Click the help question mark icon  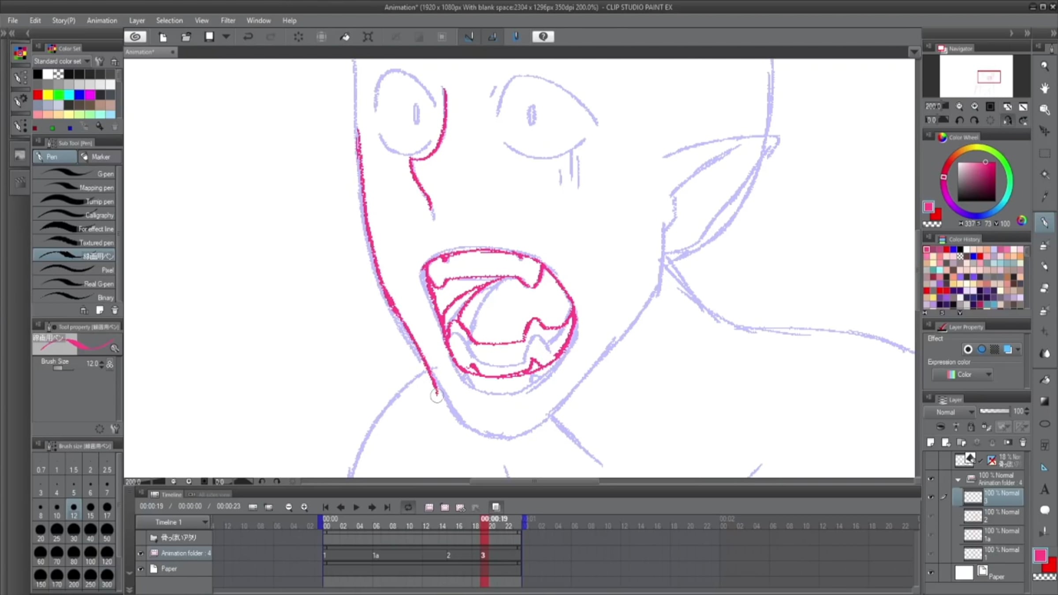(x=543, y=37)
